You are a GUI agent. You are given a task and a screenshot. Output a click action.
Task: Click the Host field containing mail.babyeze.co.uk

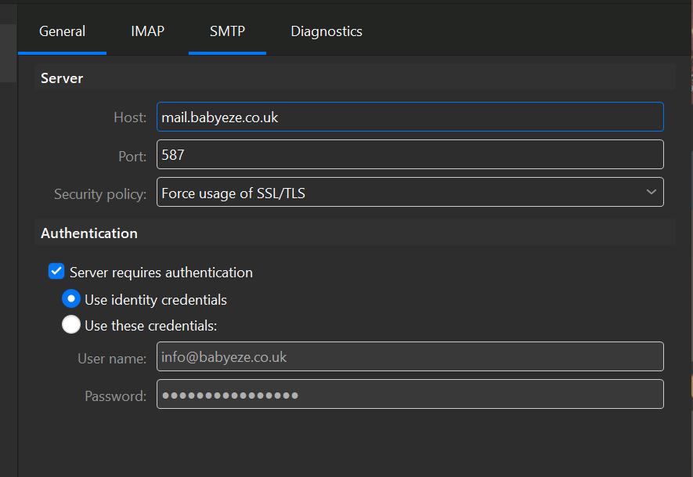point(410,117)
